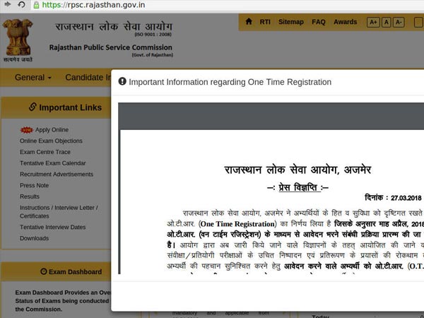
Task: Open the Candidate Information menu
Action: 88,77
